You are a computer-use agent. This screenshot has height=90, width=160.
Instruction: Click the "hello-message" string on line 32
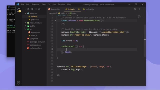pyautogui.click(x=79, y=67)
